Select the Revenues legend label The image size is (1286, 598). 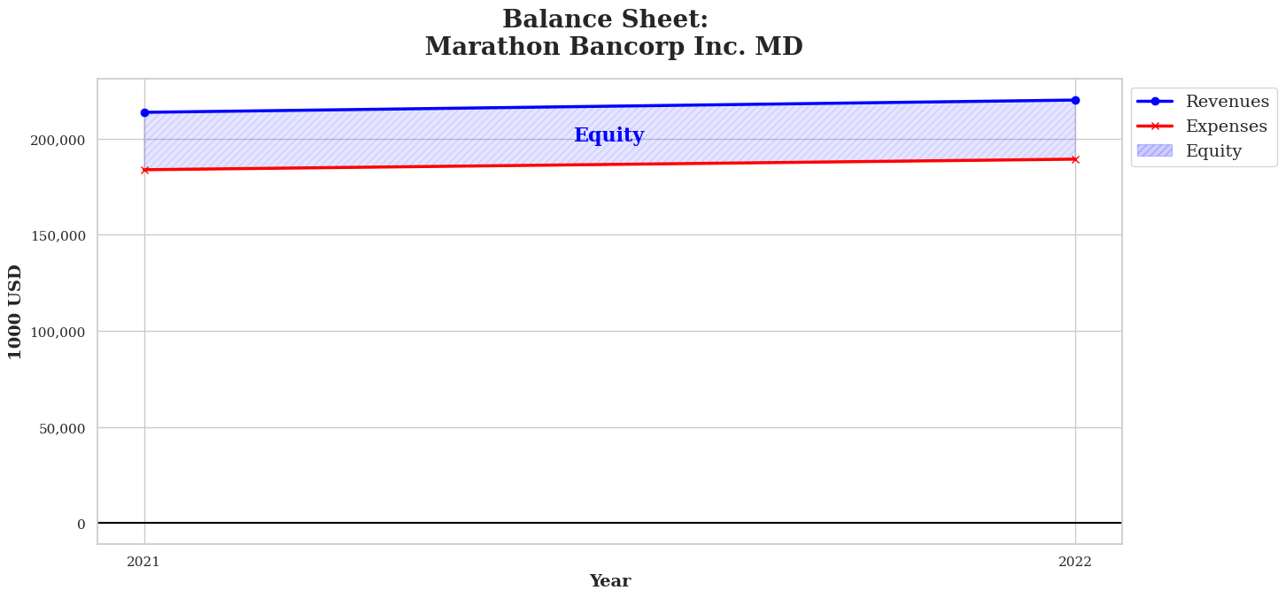(x=1227, y=102)
